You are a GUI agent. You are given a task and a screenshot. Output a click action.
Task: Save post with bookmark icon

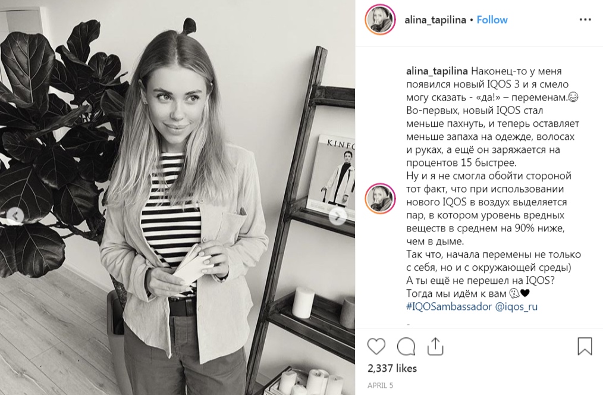pos(585,346)
